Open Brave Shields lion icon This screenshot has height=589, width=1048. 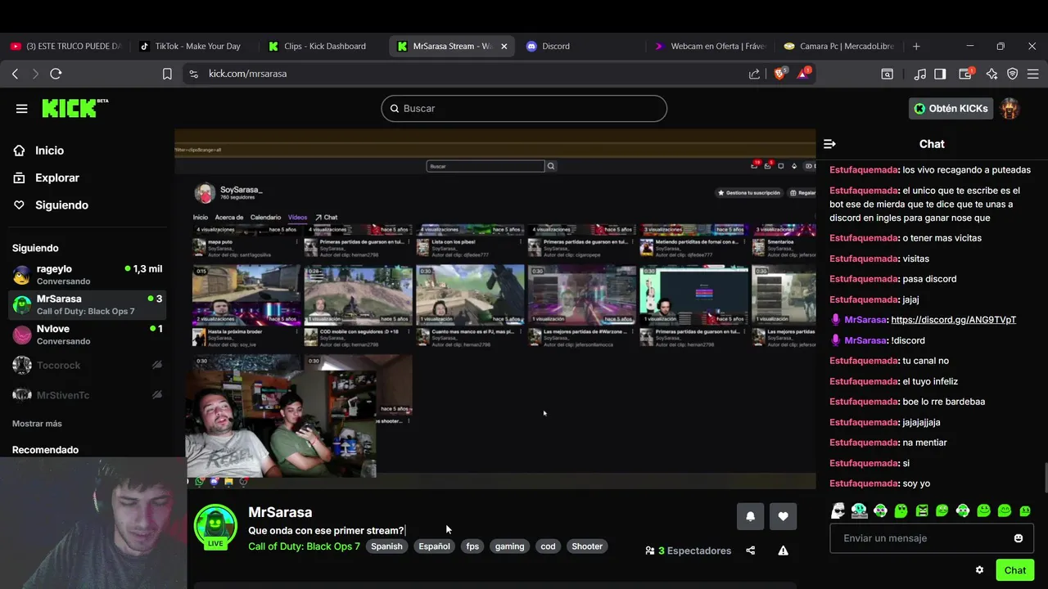[x=780, y=73]
